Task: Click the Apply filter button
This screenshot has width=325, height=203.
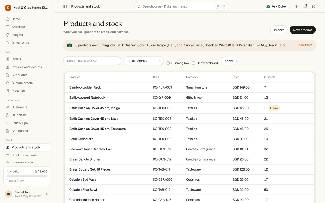Action: (x=229, y=61)
